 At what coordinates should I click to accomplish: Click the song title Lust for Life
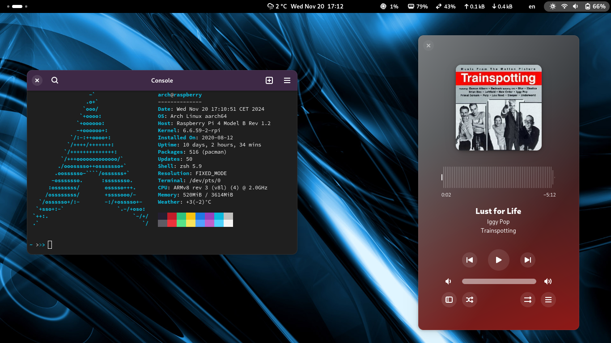(x=498, y=211)
